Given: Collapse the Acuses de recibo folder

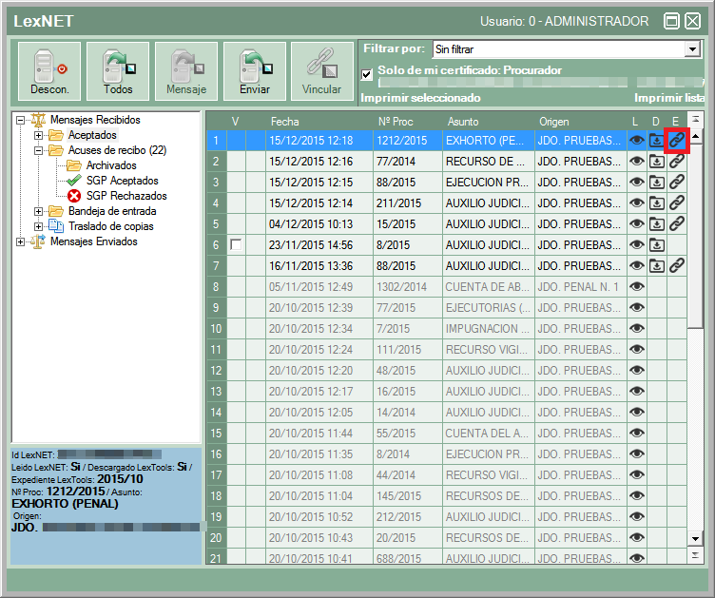Looking at the screenshot, I should click(39, 150).
